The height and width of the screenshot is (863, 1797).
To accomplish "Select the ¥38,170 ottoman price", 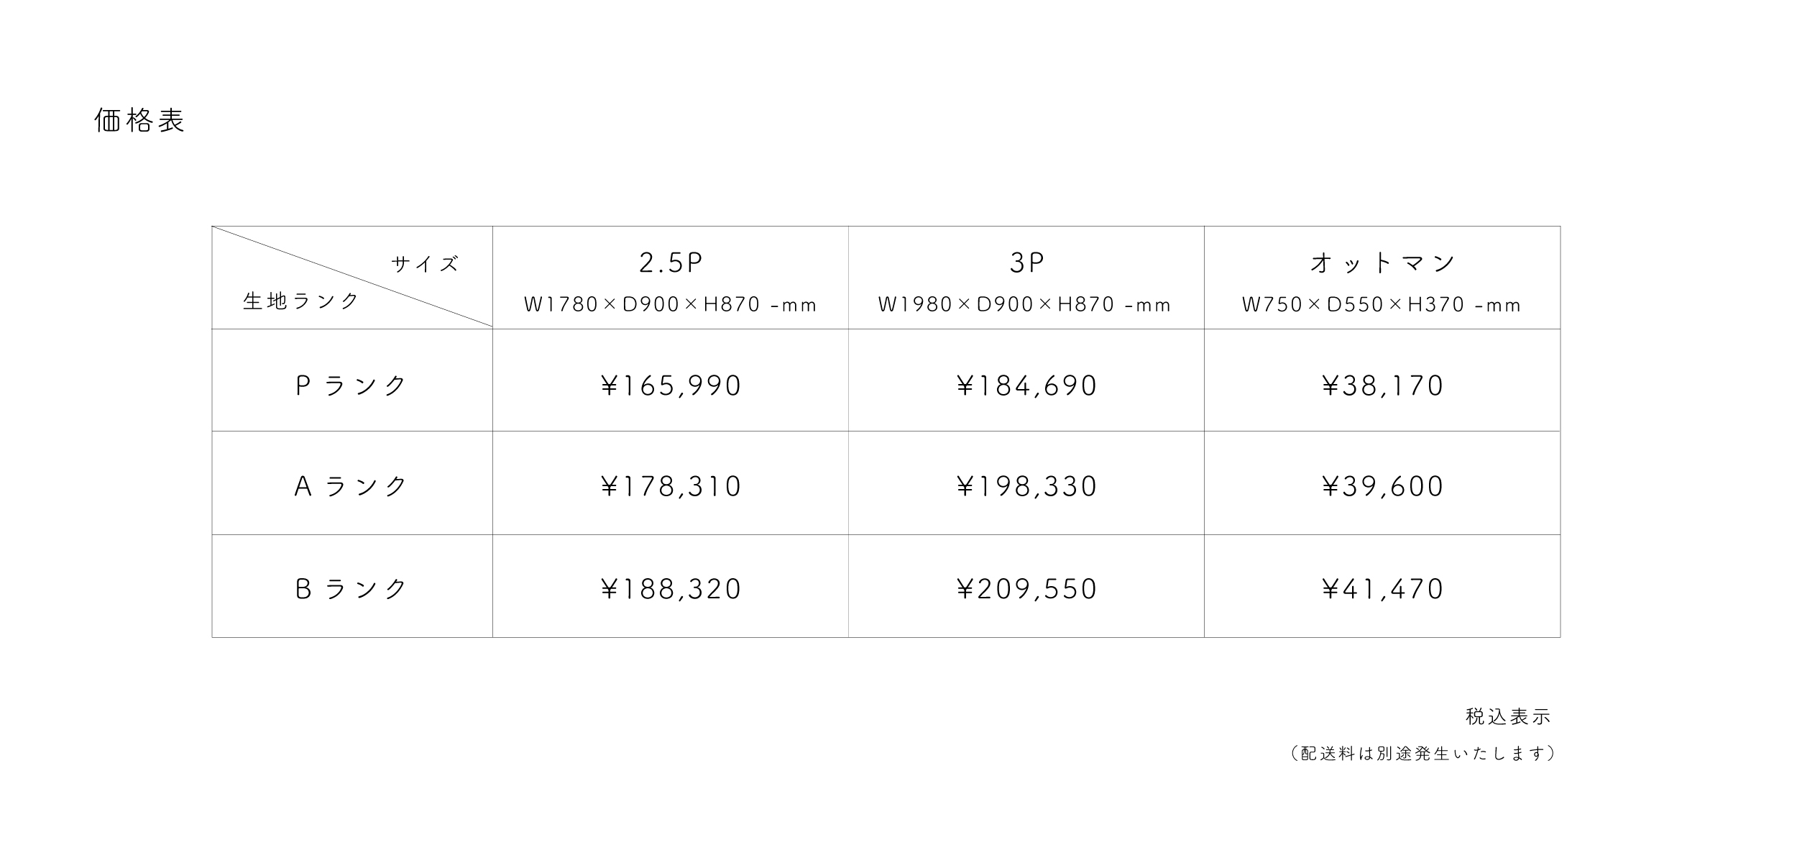I will coord(1382,386).
